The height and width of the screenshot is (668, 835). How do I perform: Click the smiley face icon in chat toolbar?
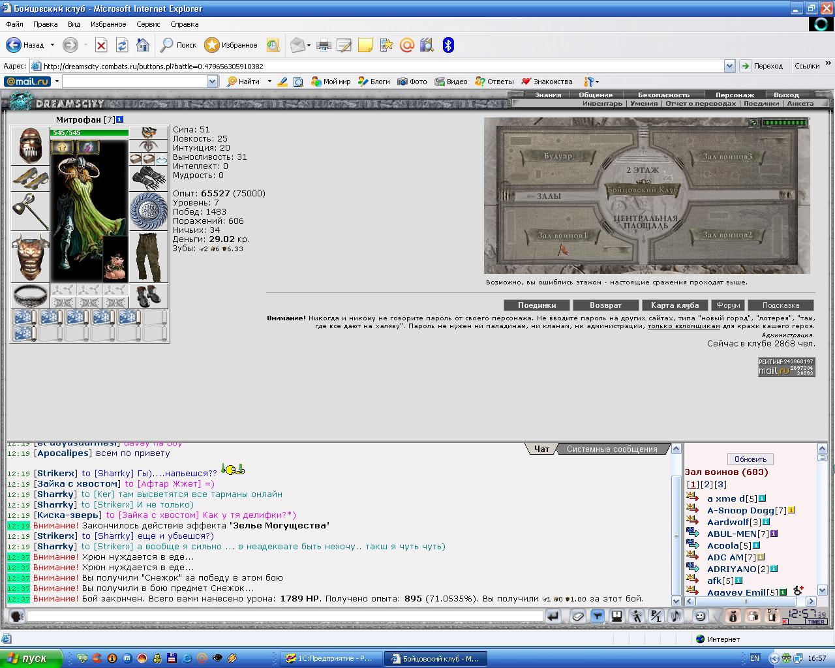(700, 616)
